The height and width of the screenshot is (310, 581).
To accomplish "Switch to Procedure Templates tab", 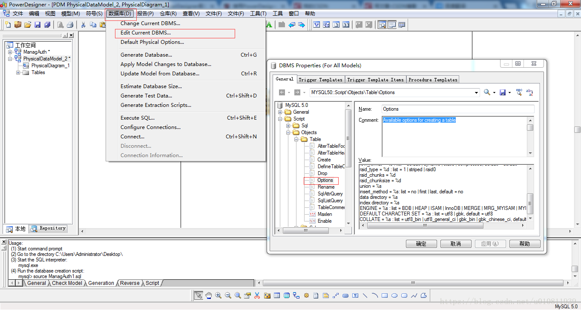I will (x=433, y=80).
